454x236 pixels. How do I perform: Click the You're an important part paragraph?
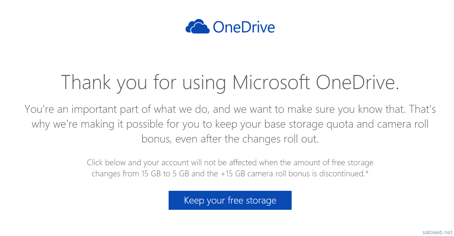(230, 124)
